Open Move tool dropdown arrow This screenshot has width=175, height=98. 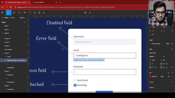pos(10,13)
